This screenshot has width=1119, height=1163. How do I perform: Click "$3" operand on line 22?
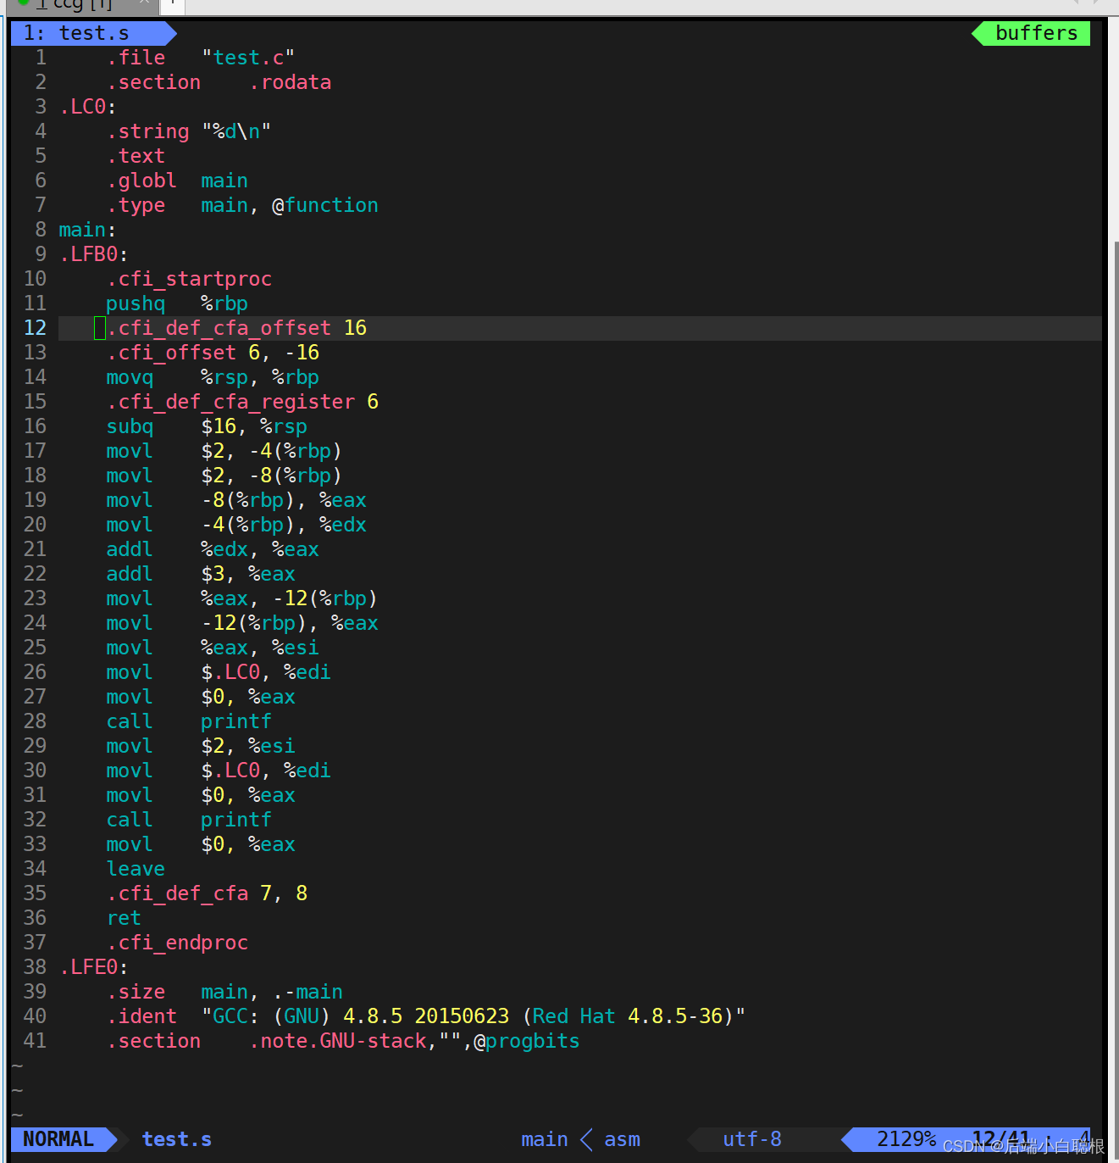click(213, 574)
